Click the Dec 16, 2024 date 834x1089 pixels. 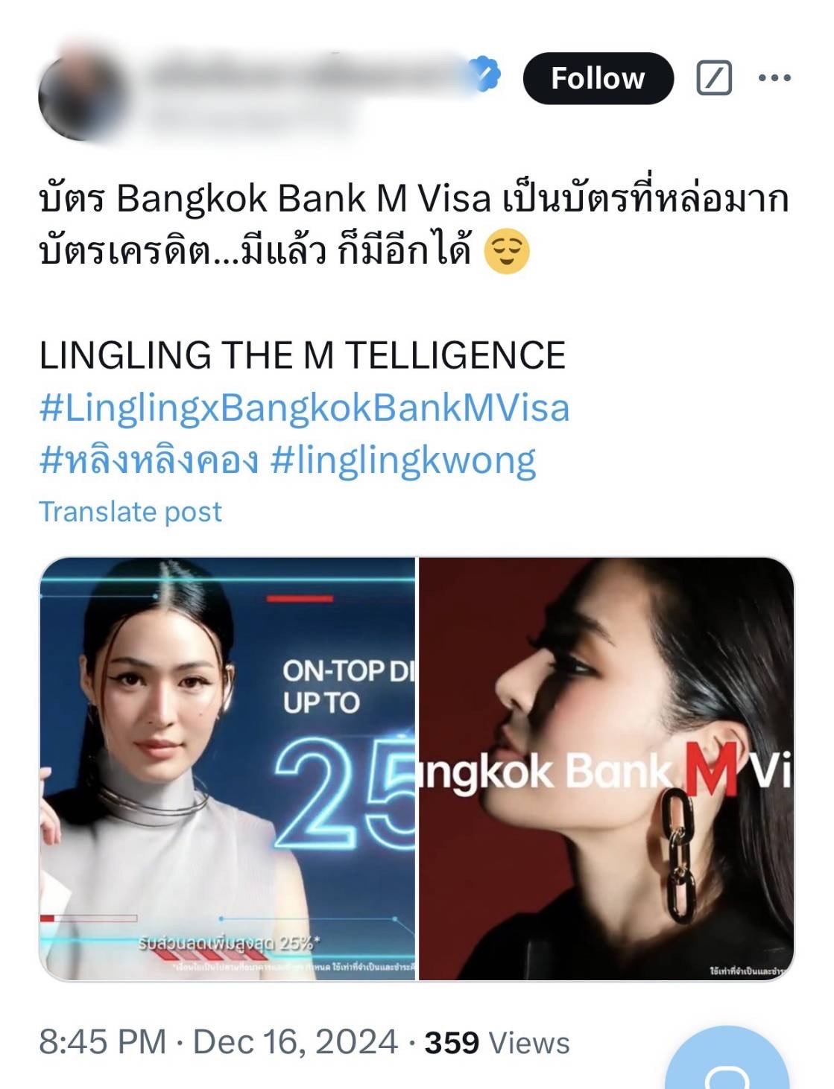(x=295, y=1042)
